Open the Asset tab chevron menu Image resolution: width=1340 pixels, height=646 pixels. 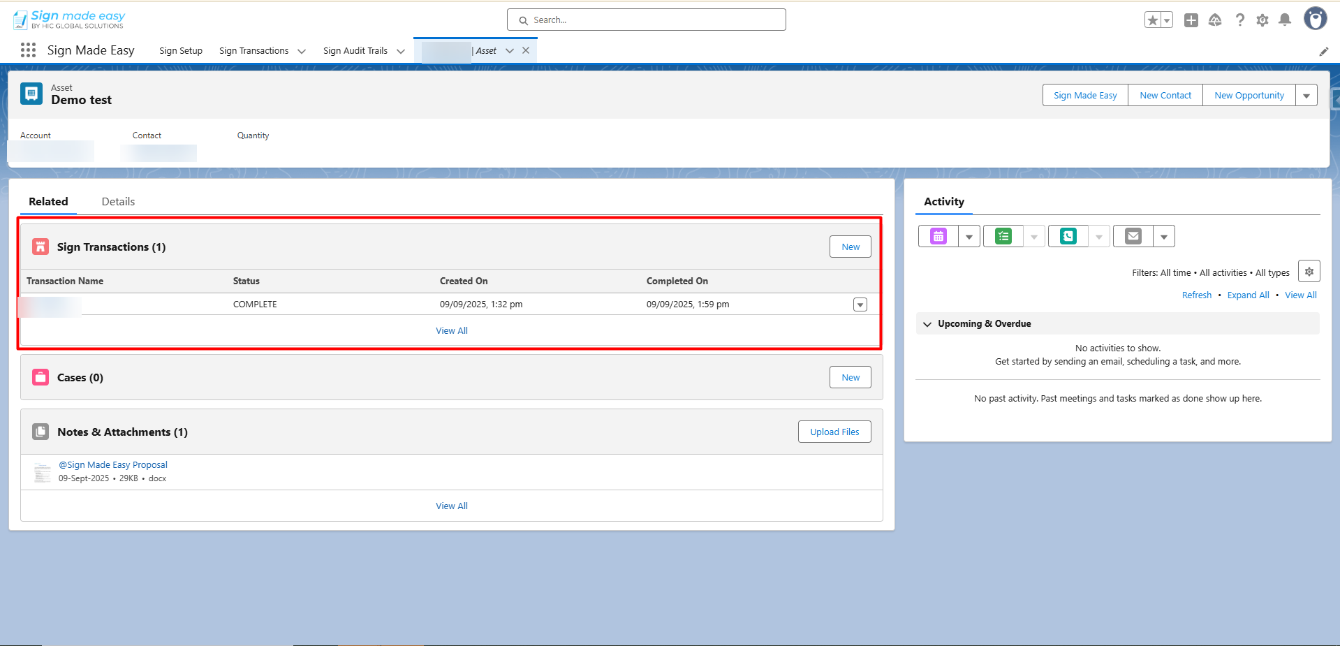click(x=510, y=50)
